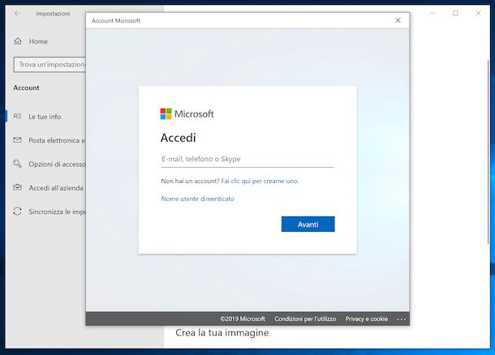495x355 pixels.
Task: Open the three-dots menu in dialog footer
Action: pyautogui.click(x=401, y=319)
